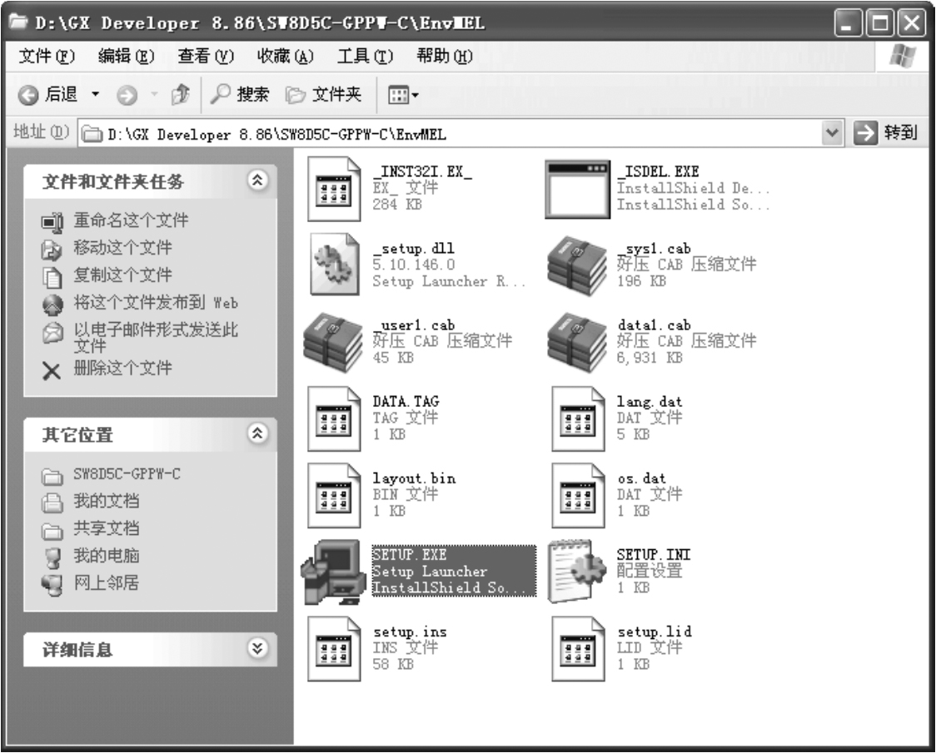Click the move file icon in tasks panel
Viewport: 936px width, 753px height.
point(52,250)
